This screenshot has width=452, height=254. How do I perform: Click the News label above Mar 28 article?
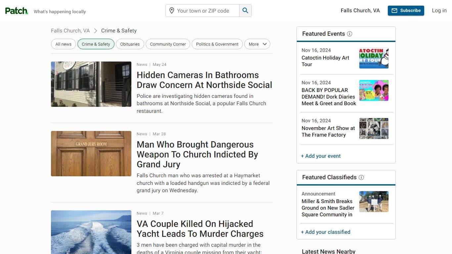pyautogui.click(x=142, y=134)
